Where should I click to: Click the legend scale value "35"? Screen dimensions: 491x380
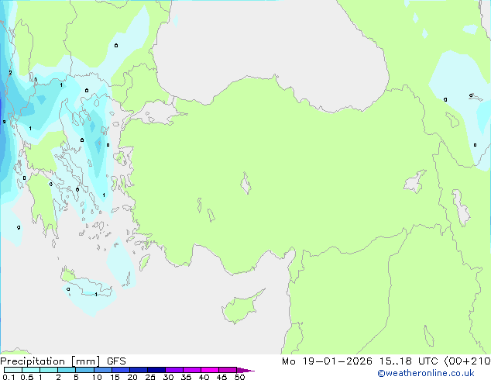tap(186, 377)
